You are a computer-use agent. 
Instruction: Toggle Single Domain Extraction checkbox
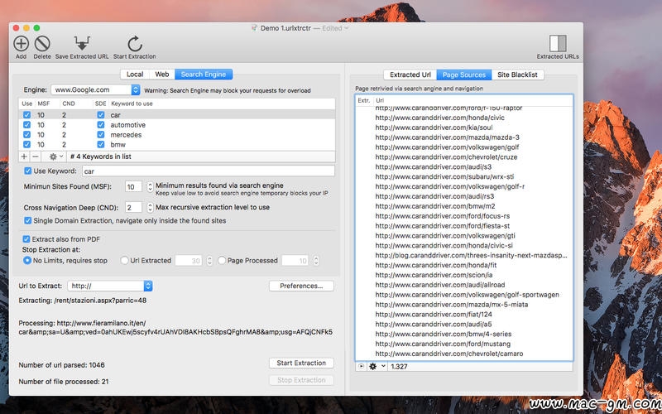[x=28, y=220]
